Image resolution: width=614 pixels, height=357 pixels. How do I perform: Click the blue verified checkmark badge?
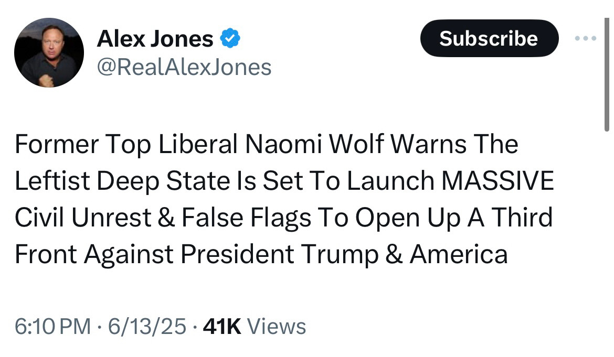pyautogui.click(x=230, y=38)
